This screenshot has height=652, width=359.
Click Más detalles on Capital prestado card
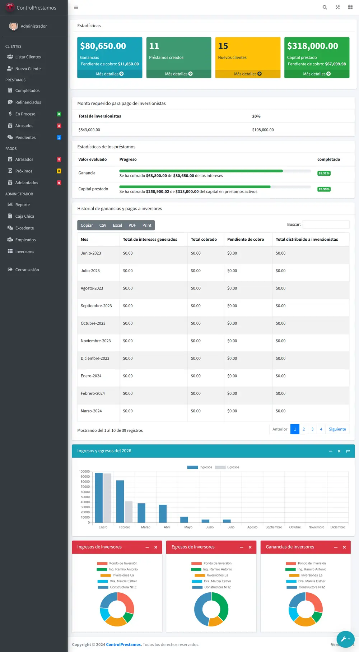[317, 74]
